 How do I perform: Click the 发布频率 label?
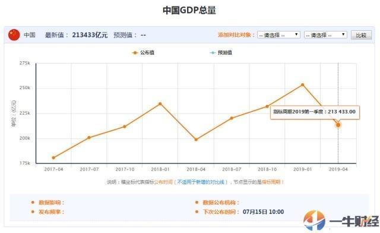click(51, 212)
